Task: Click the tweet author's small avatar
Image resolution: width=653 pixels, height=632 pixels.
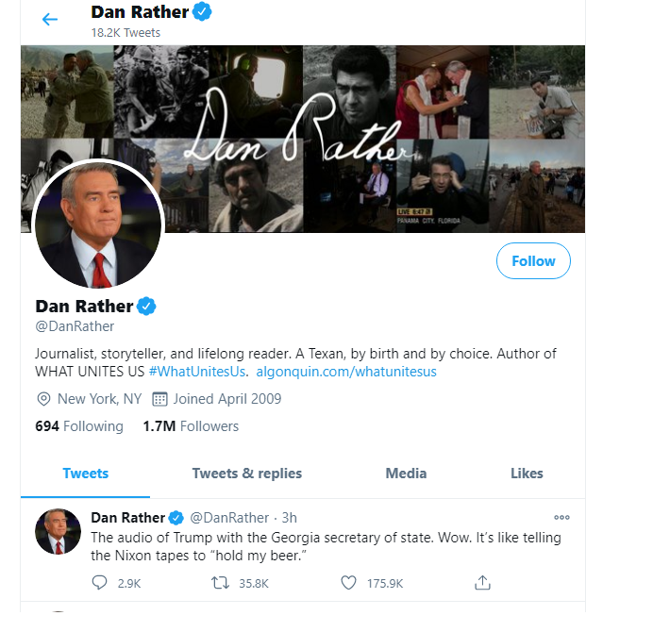Action: coord(58,531)
